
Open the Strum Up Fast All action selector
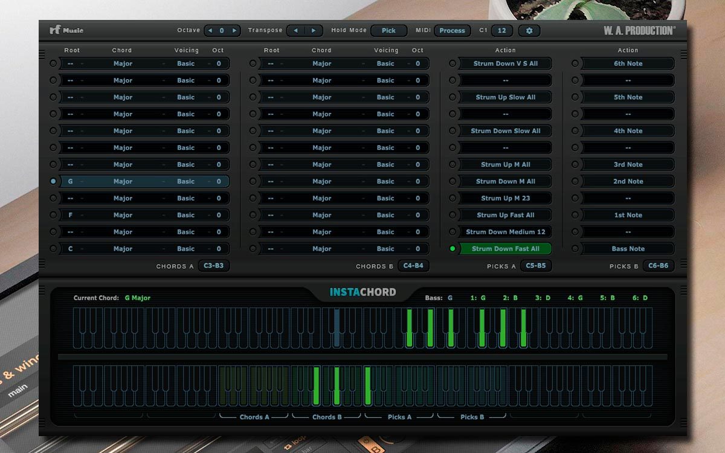(506, 215)
